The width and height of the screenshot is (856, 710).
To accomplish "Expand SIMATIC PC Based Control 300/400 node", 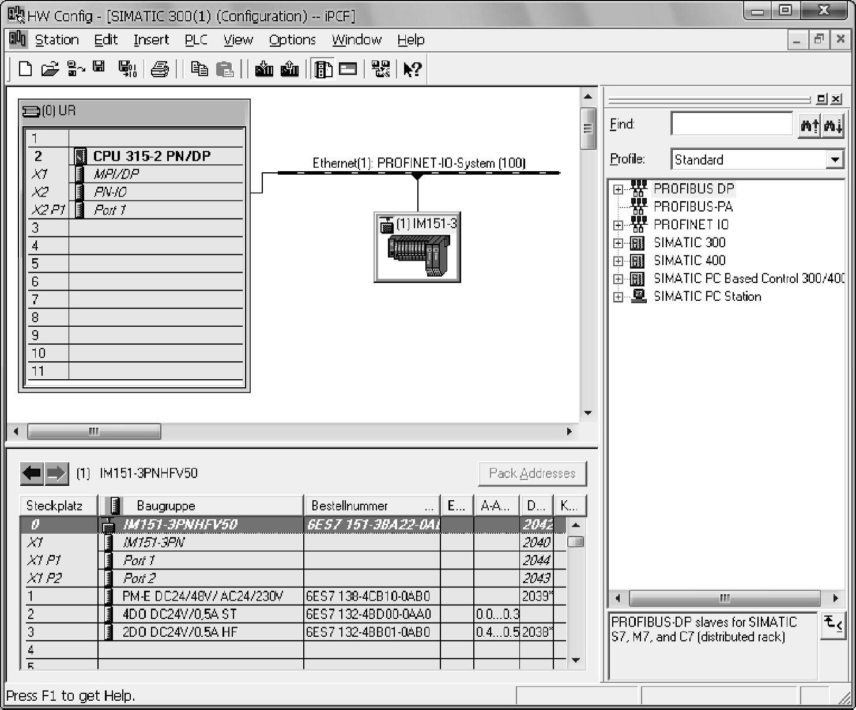I will tap(618, 279).
